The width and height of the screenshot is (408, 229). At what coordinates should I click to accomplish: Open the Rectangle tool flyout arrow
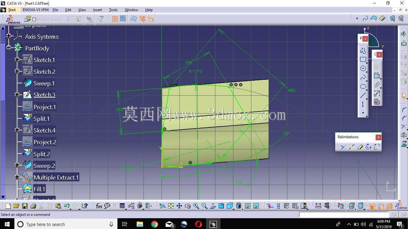(x=367, y=63)
